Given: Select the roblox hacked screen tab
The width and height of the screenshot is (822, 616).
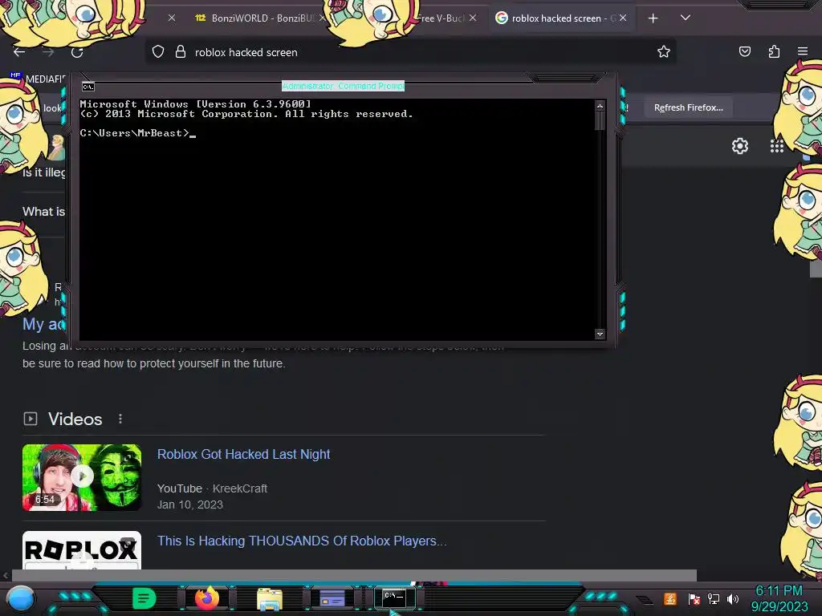Looking at the screenshot, I should click(555, 18).
